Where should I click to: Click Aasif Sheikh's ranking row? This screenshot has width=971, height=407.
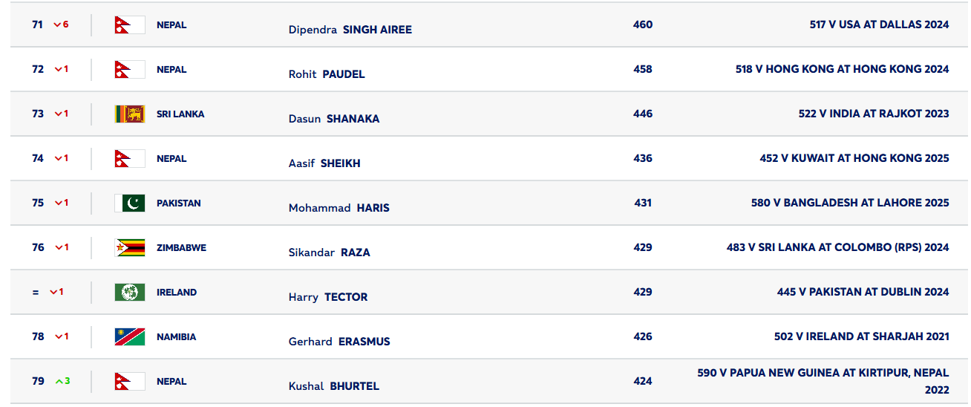[x=483, y=158]
